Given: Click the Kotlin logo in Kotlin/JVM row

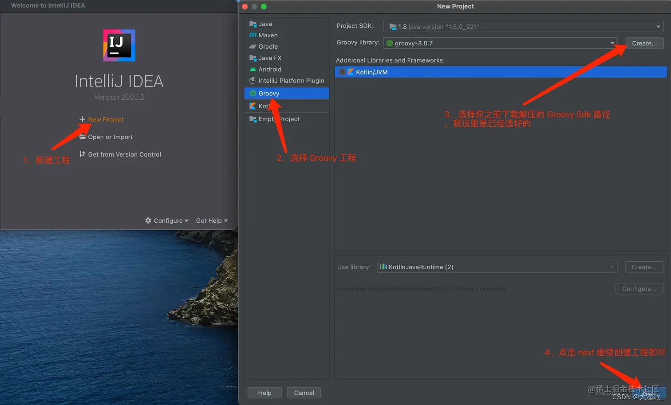Looking at the screenshot, I should coord(351,72).
